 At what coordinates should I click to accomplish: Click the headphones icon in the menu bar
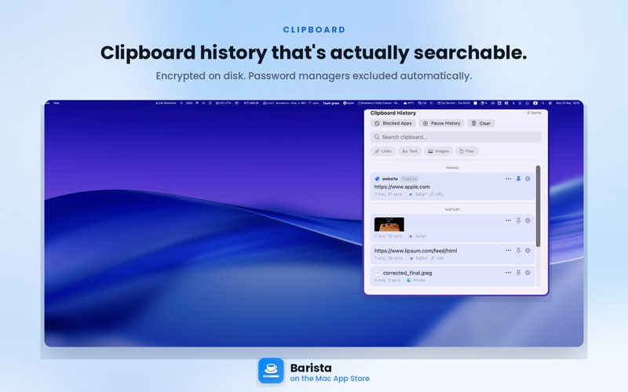coord(527,103)
